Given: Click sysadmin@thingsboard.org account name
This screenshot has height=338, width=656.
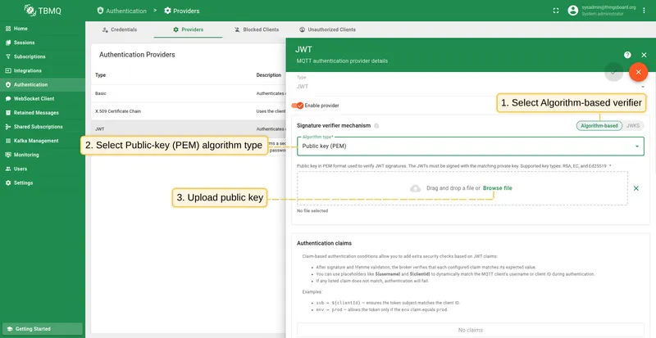Looking at the screenshot, I should [608, 7].
